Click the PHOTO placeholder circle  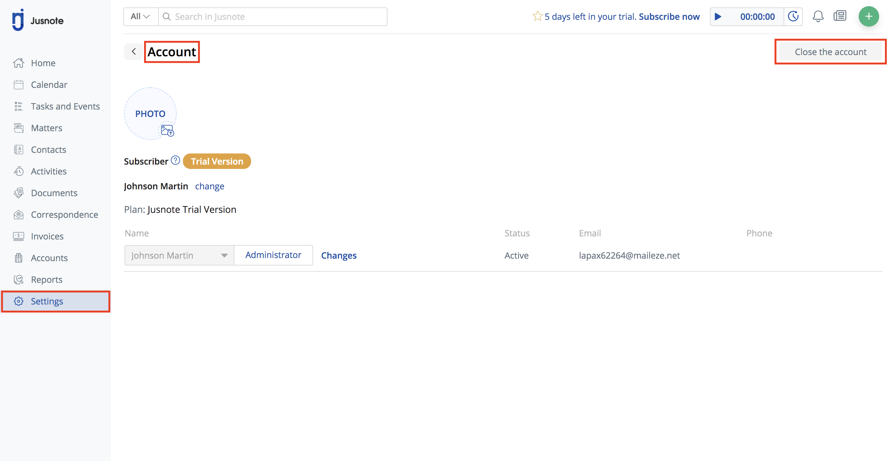[150, 114]
